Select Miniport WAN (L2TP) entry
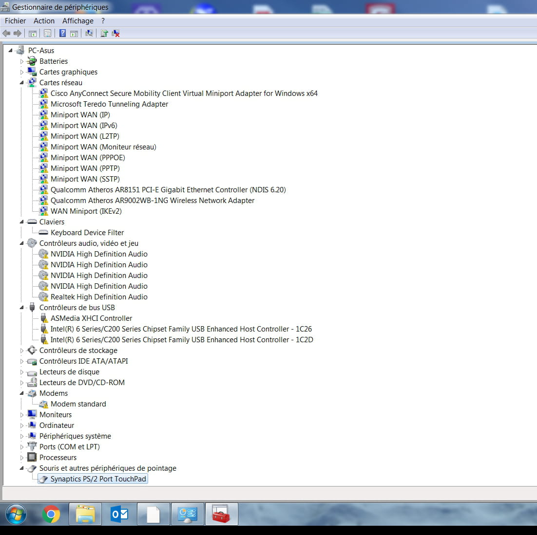The height and width of the screenshot is (535, 537). [x=85, y=136]
